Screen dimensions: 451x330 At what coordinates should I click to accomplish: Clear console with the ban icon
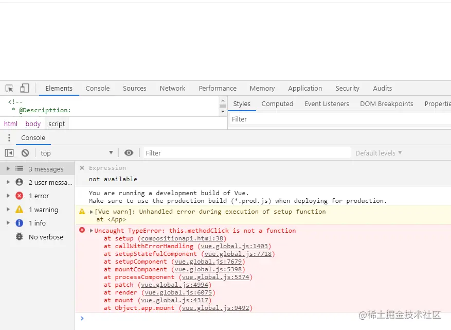coord(25,153)
